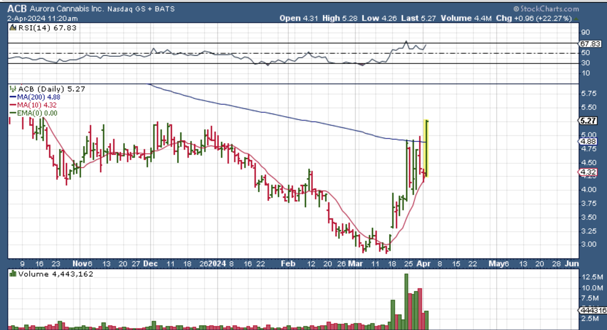The width and height of the screenshot is (607, 330).
Task: Click the green up triangle after Chg percentage
Action: (576, 19)
